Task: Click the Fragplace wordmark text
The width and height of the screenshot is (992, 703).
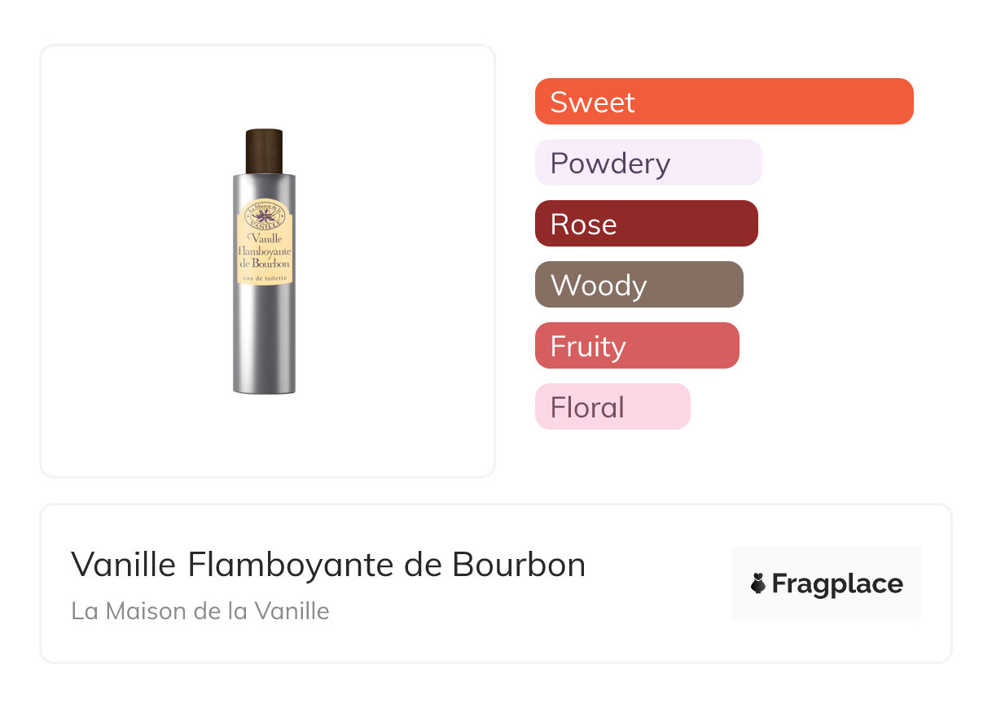Action: coord(837,584)
